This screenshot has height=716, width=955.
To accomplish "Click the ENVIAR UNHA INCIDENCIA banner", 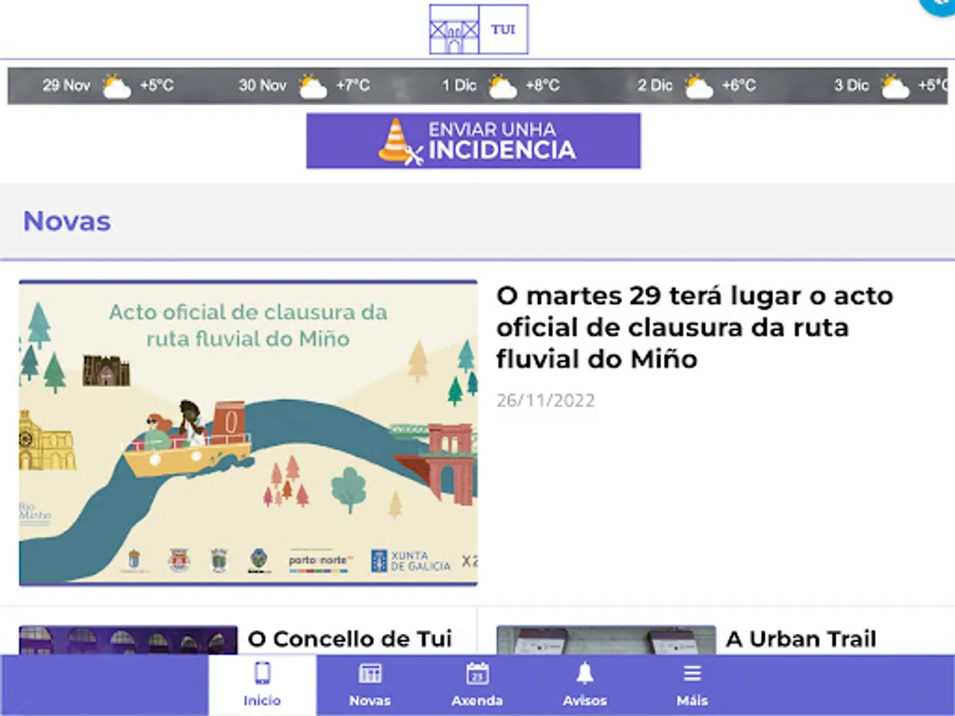I will 474,141.
